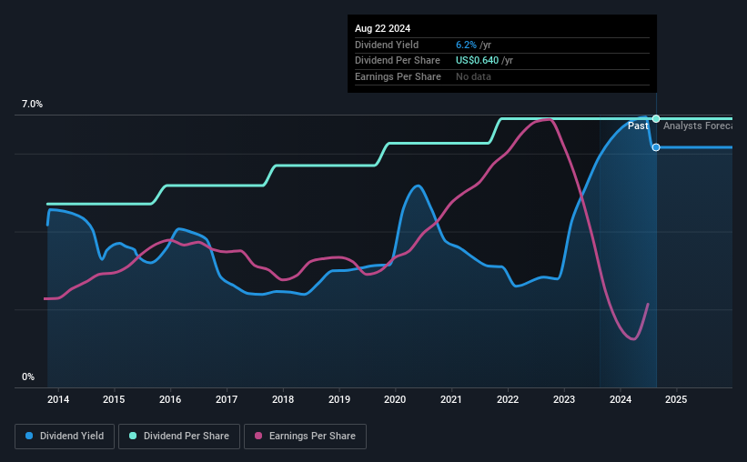Click the Past label on chart

tap(638, 126)
